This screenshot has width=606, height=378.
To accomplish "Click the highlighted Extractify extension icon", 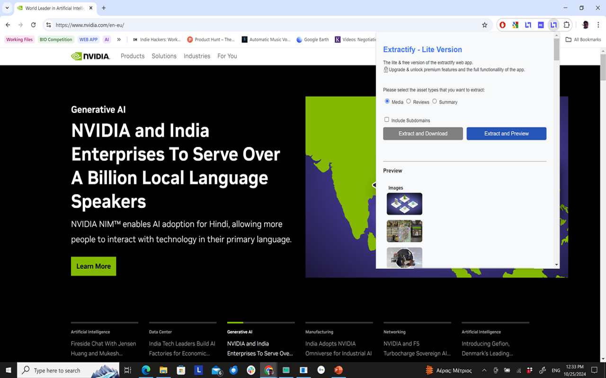I will coord(553,25).
